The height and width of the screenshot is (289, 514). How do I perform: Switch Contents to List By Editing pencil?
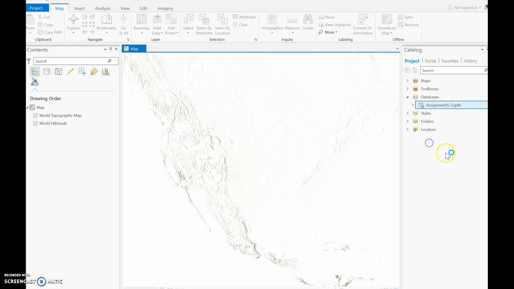click(70, 71)
